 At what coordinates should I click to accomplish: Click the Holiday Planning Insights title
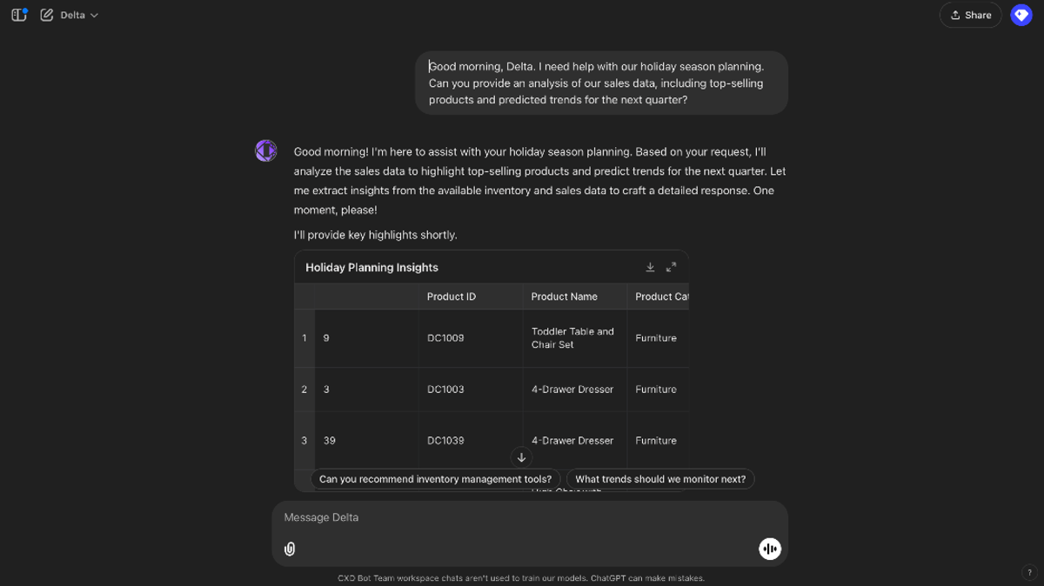(x=371, y=267)
